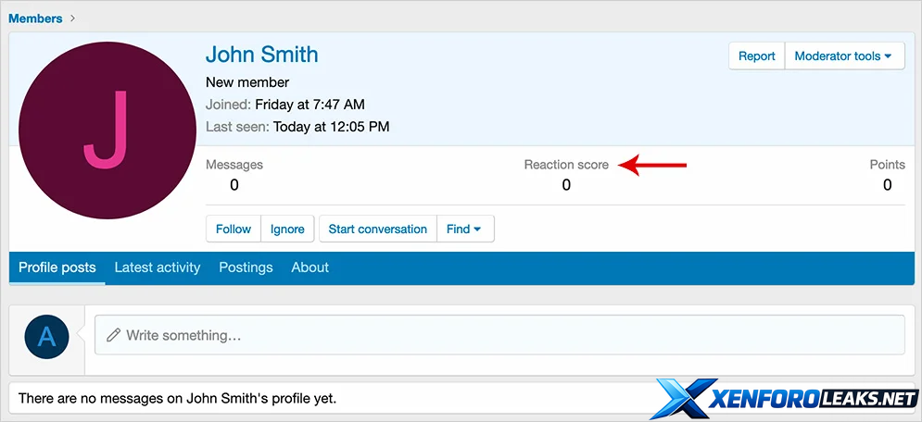Click the John Smith username heading
The height and width of the screenshot is (422, 922).
(262, 55)
